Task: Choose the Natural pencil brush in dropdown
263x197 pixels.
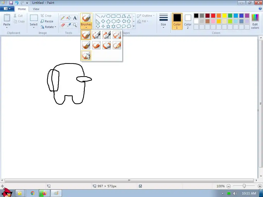Action: click(x=117, y=45)
